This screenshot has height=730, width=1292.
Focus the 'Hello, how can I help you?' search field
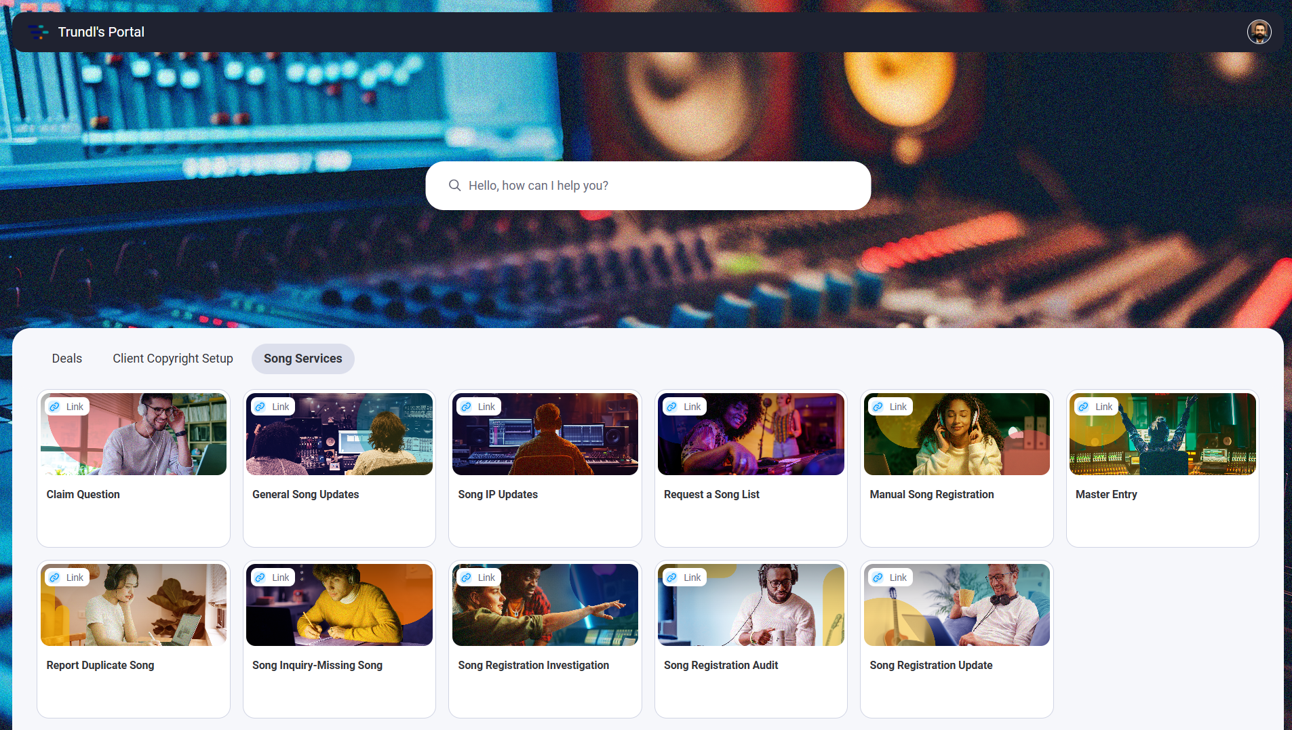click(648, 186)
